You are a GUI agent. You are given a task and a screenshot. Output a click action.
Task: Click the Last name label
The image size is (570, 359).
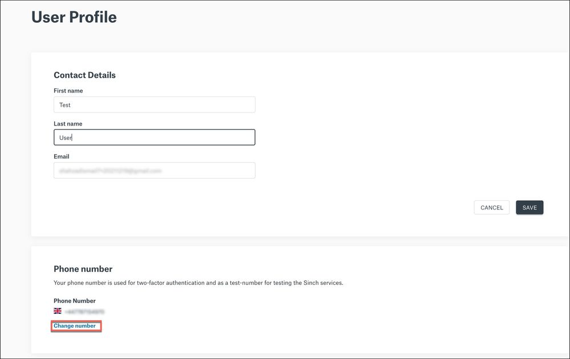click(68, 124)
